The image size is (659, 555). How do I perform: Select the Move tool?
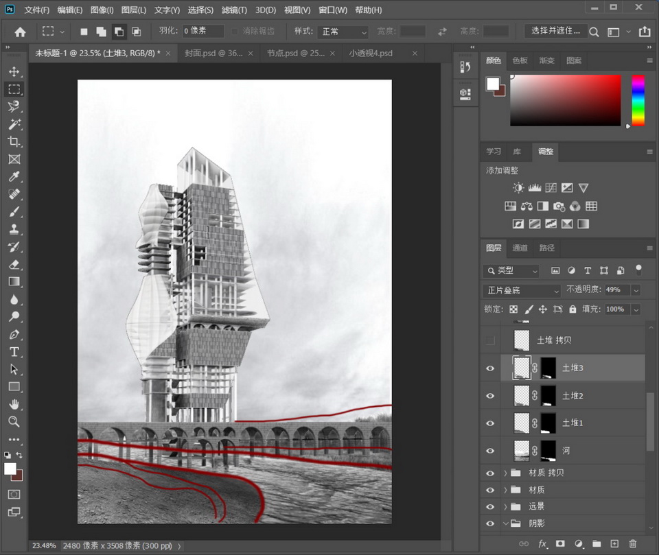14,71
